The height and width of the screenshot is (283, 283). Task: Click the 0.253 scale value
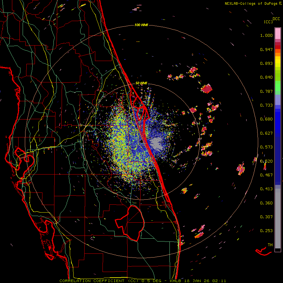pyautogui.click(x=266, y=231)
